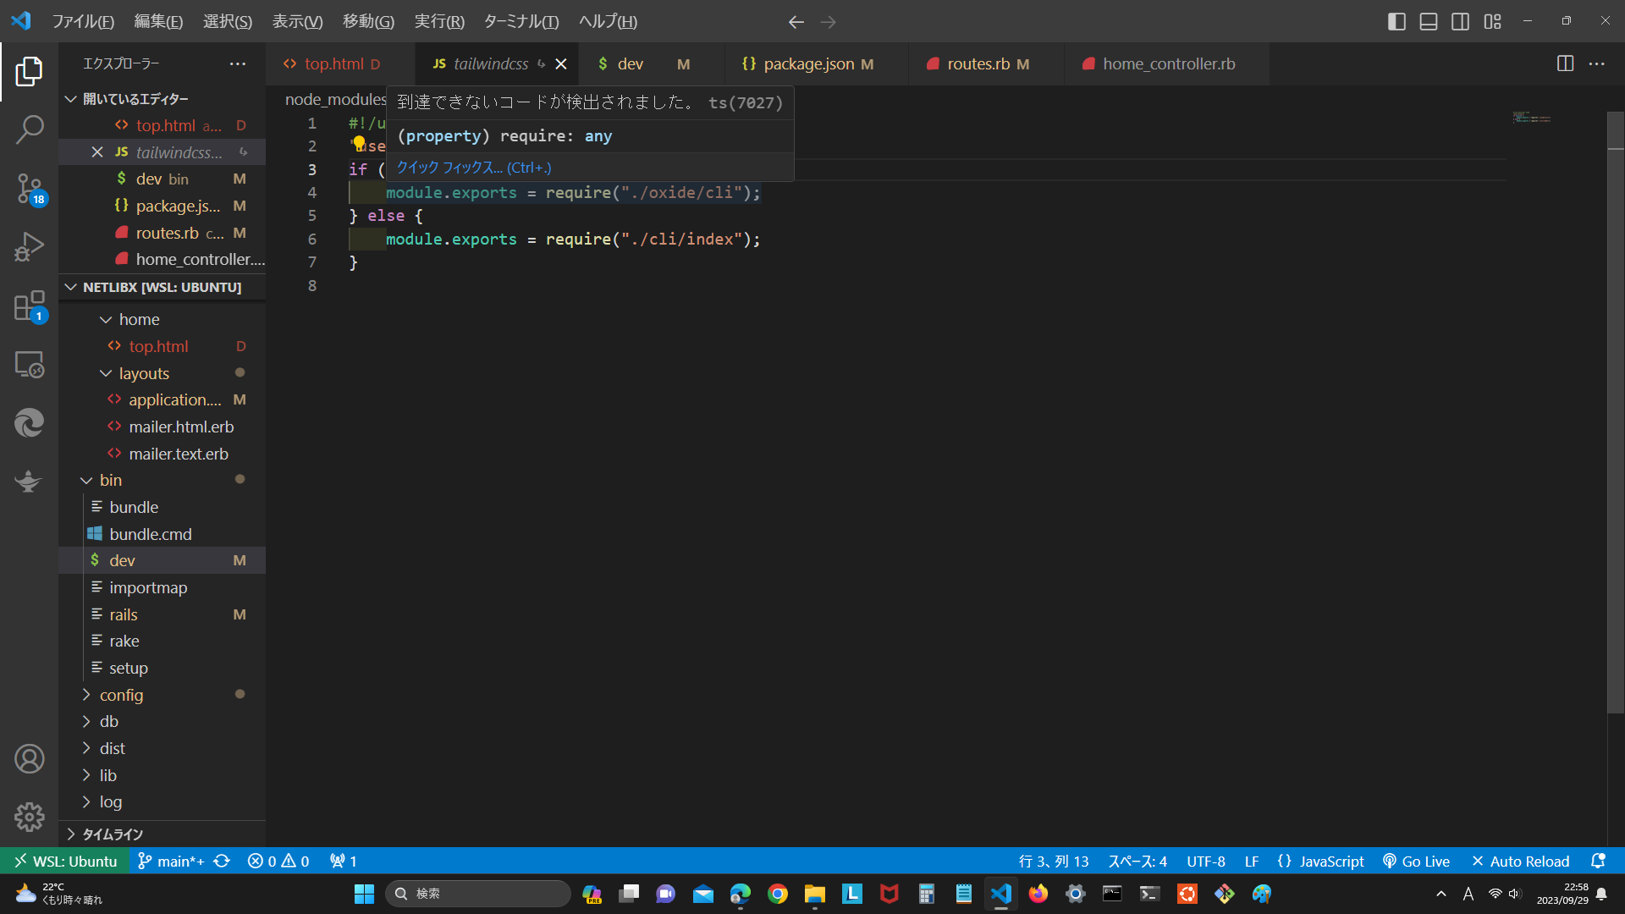Go forward with the navigation arrow
This screenshot has height=914, width=1625.
829,22
